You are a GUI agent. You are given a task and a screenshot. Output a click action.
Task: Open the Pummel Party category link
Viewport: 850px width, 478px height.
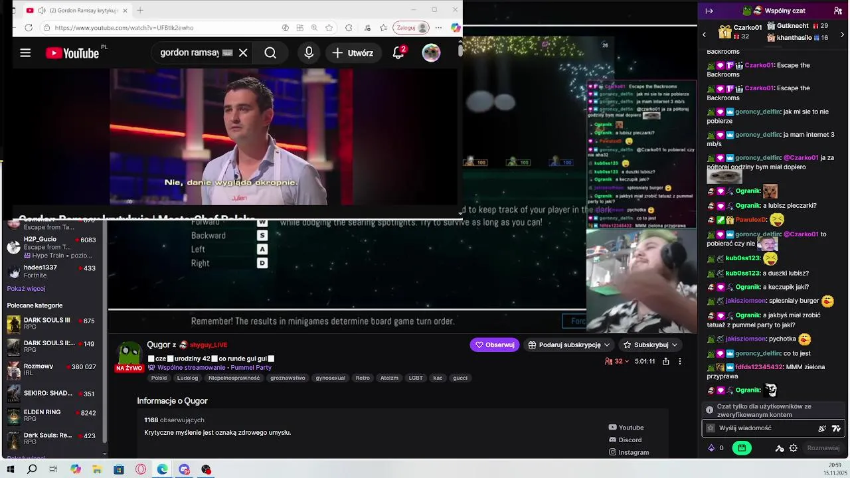(x=251, y=368)
